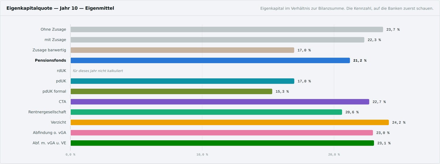Click the 'nicht kalkuliert' note for rdUK
The height and width of the screenshot is (164, 440).
point(98,71)
